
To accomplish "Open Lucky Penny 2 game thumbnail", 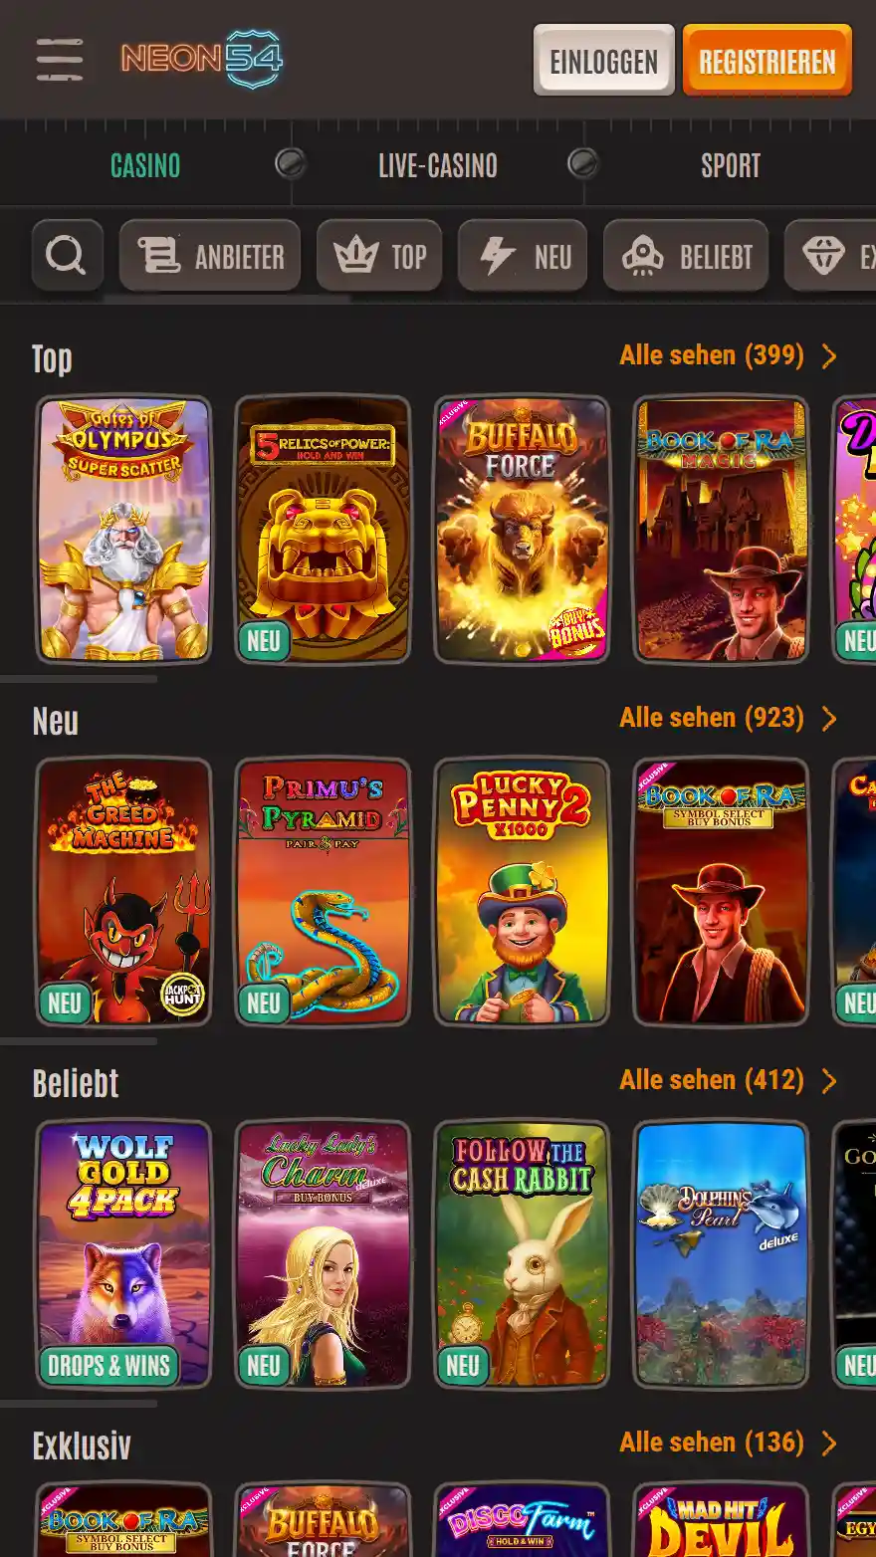I will pyautogui.click(x=523, y=892).
